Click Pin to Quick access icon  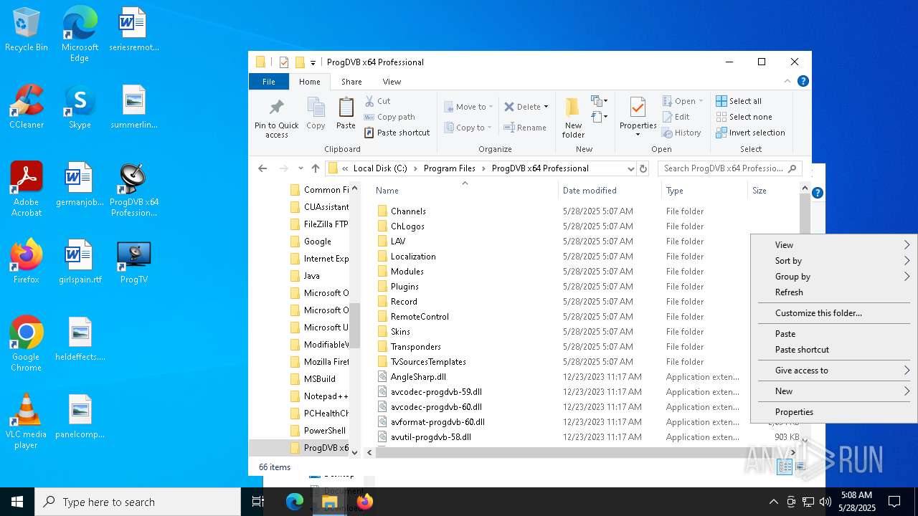276,107
